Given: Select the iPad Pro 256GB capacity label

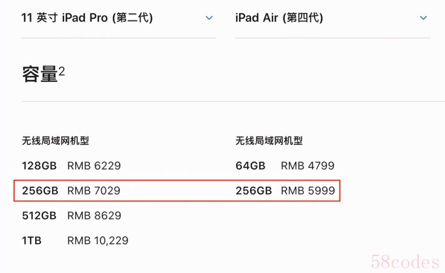Looking at the screenshot, I should 40,191.
